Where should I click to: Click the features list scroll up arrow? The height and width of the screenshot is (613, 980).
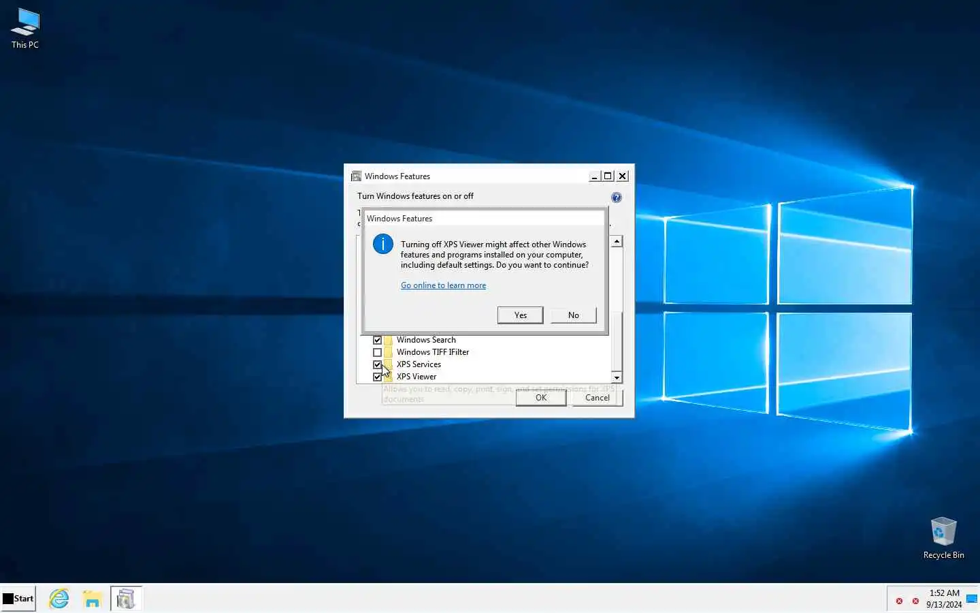click(617, 242)
